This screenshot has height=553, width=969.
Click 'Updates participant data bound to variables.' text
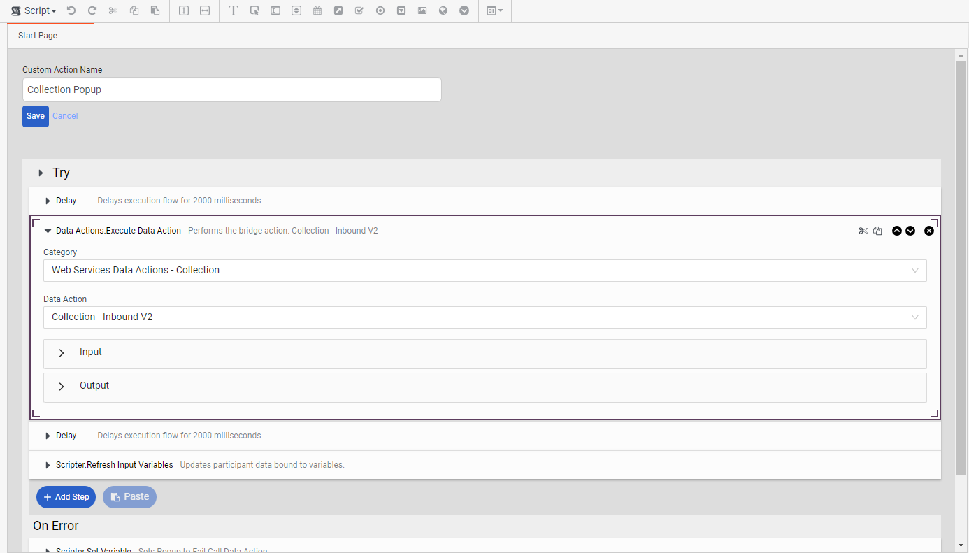click(x=262, y=465)
